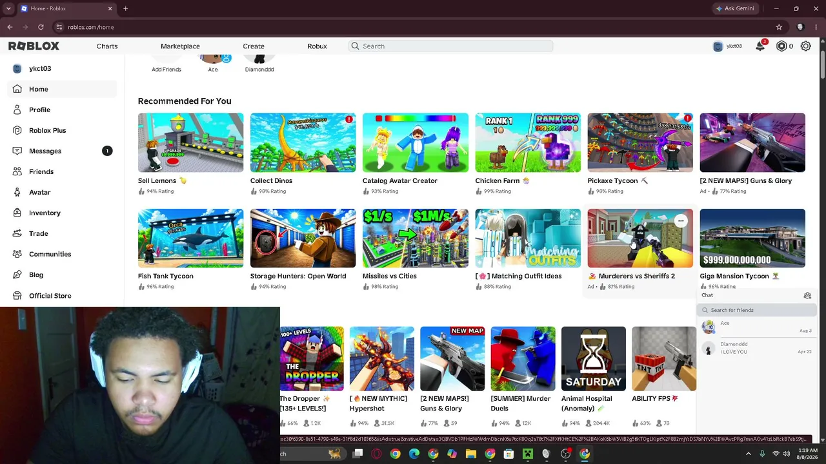This screenshot has width=826, height=464.
Task: Open the Pickaxe Tycoon game thumbnail
Action: [640, 142]
